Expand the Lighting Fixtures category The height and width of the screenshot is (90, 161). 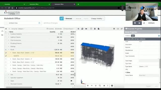[9, 37]
